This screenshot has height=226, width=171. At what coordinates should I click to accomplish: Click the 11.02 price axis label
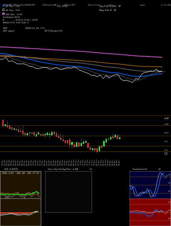pos(166,124)
